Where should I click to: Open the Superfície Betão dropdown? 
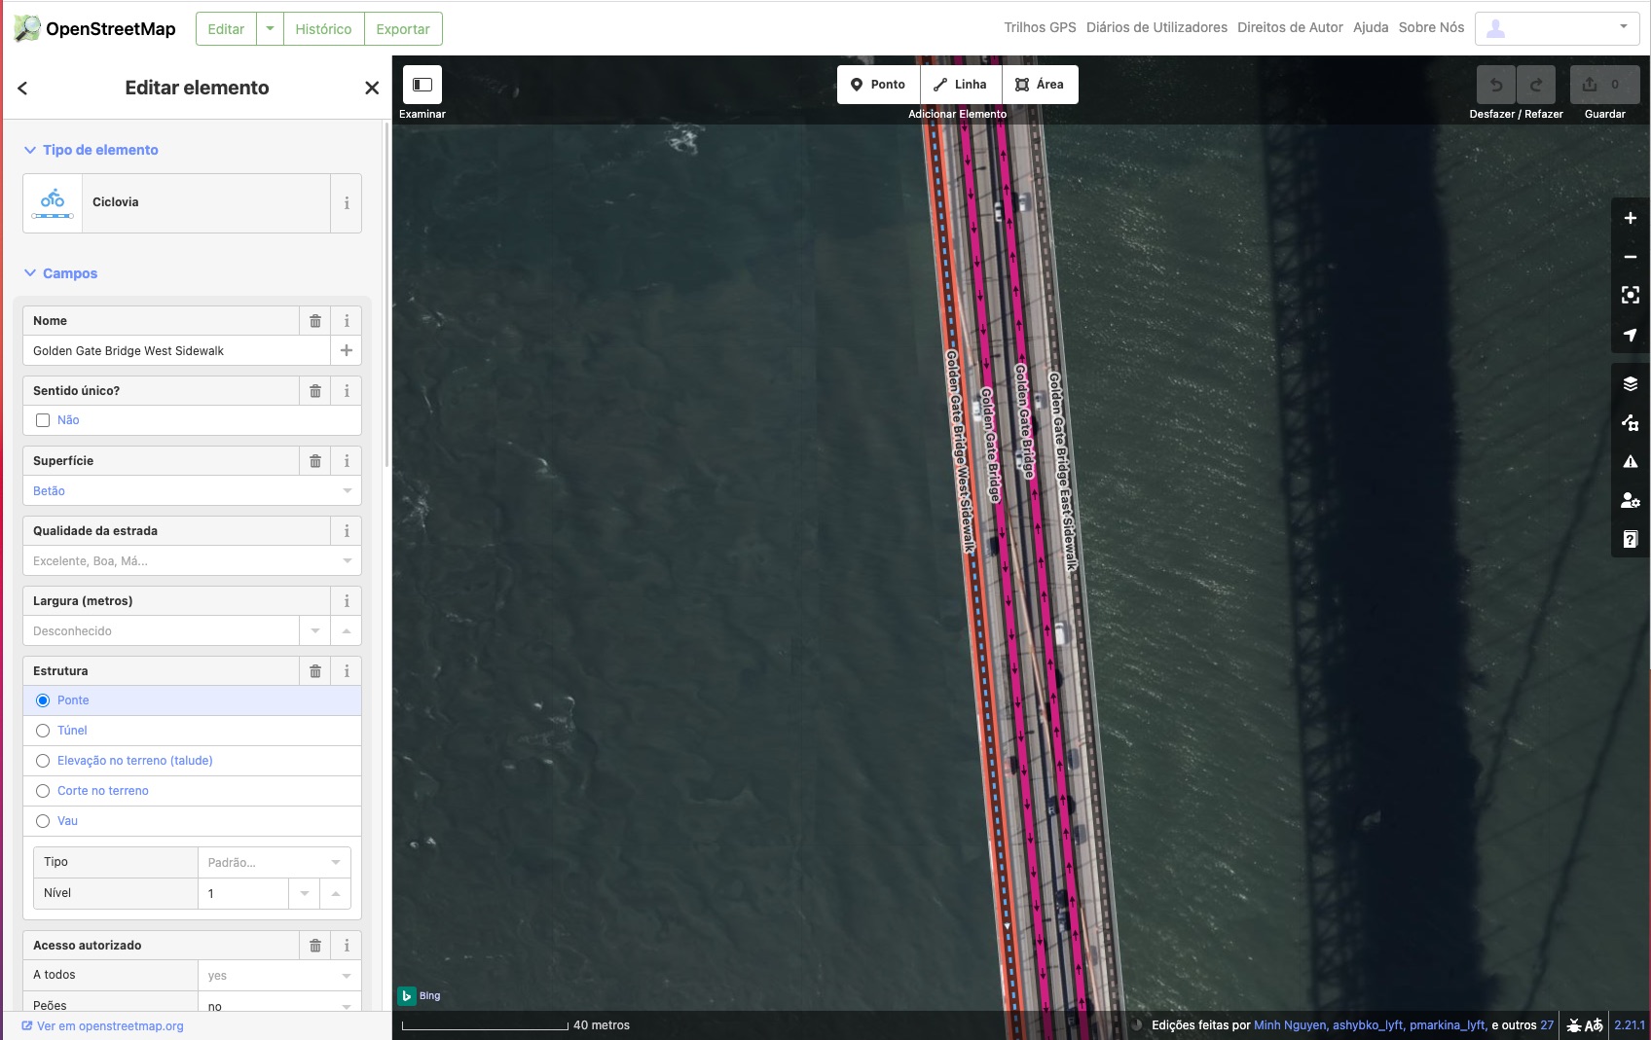pos(192,491)
